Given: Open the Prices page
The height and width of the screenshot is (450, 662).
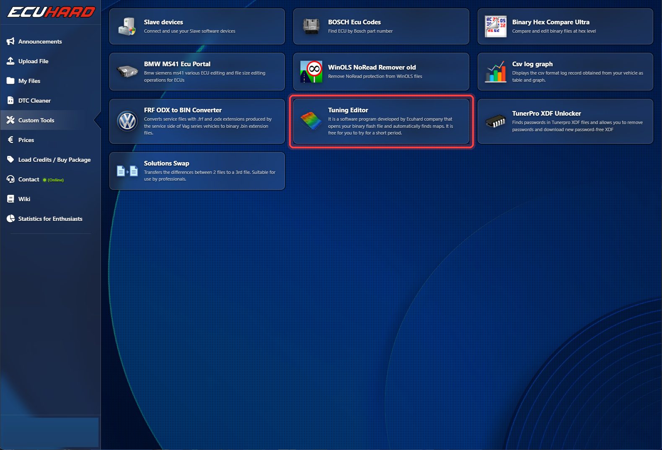Looking at the screenshot, I should click(x=51, y=140).
